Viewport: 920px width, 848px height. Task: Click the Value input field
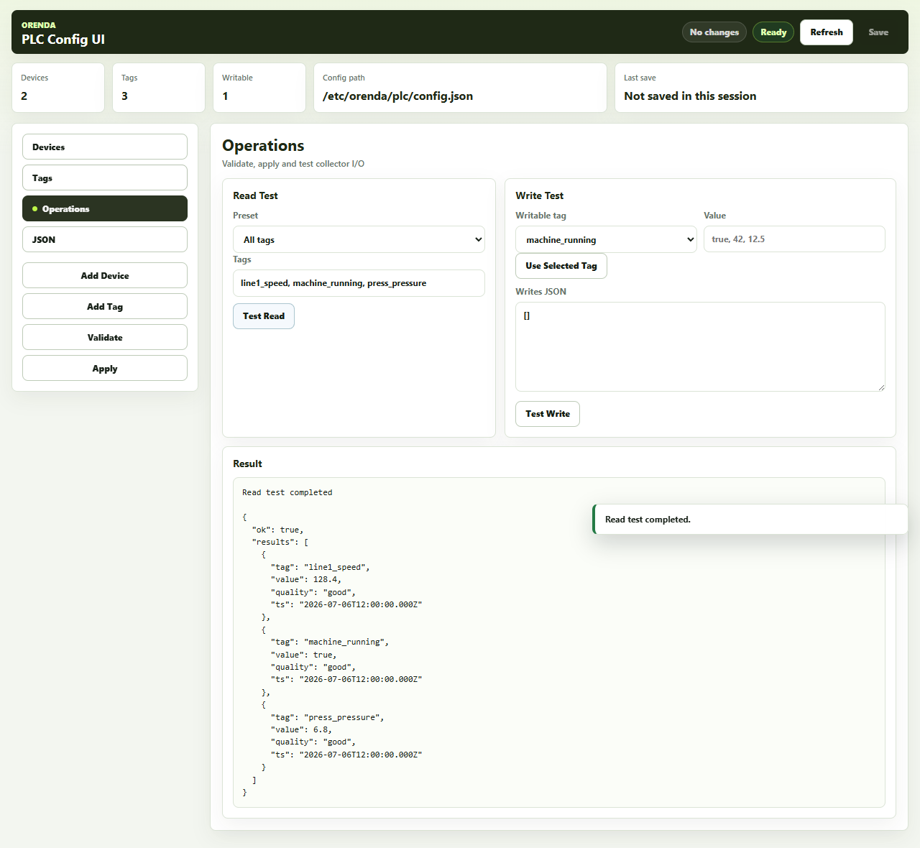794,239
